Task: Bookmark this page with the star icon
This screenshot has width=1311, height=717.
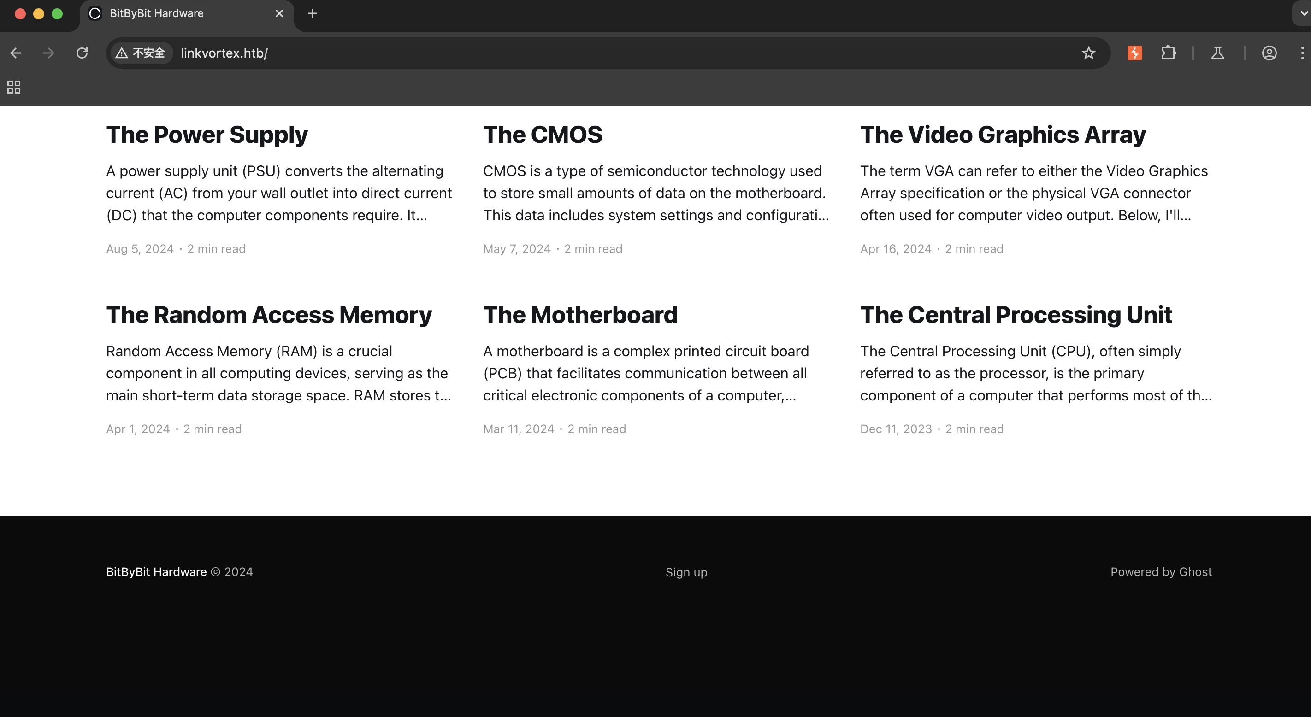Action: pos(1088,53)
